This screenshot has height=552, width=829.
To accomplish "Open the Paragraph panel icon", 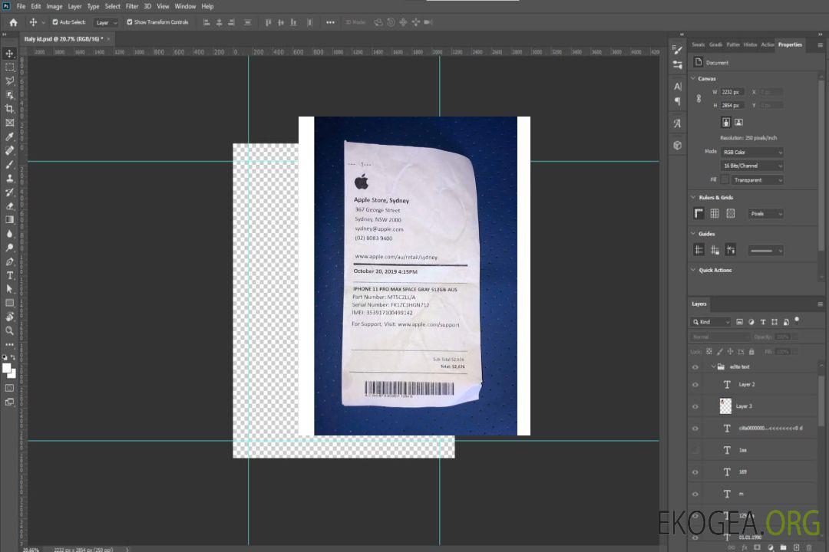I will [678, 101].
